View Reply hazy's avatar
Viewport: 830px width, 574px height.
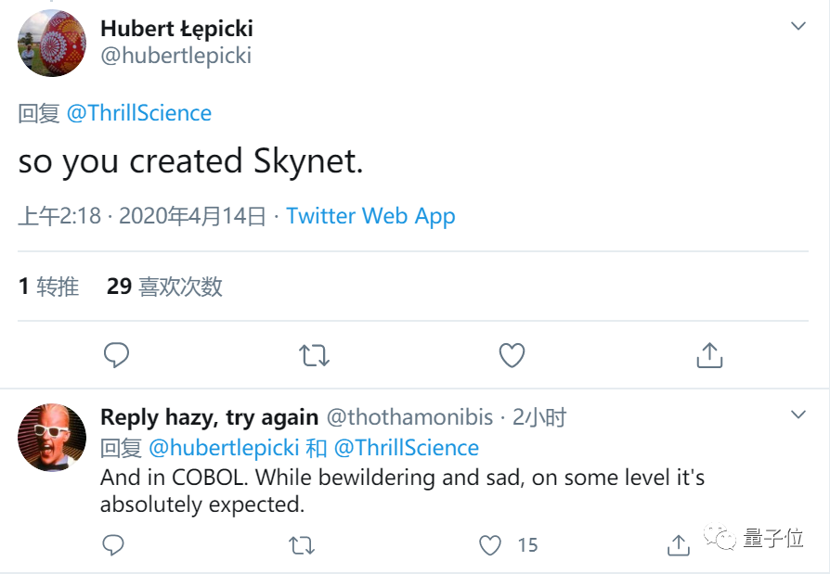[52, 438]
